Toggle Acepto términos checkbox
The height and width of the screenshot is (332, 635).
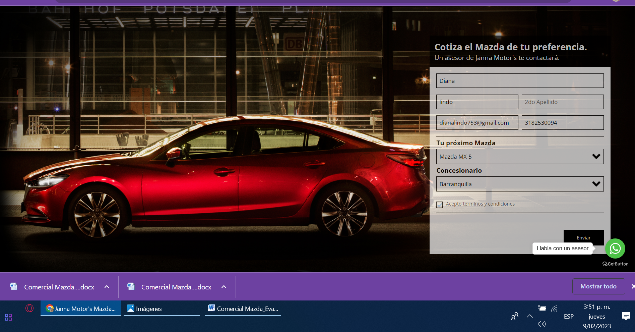[440, 205]
